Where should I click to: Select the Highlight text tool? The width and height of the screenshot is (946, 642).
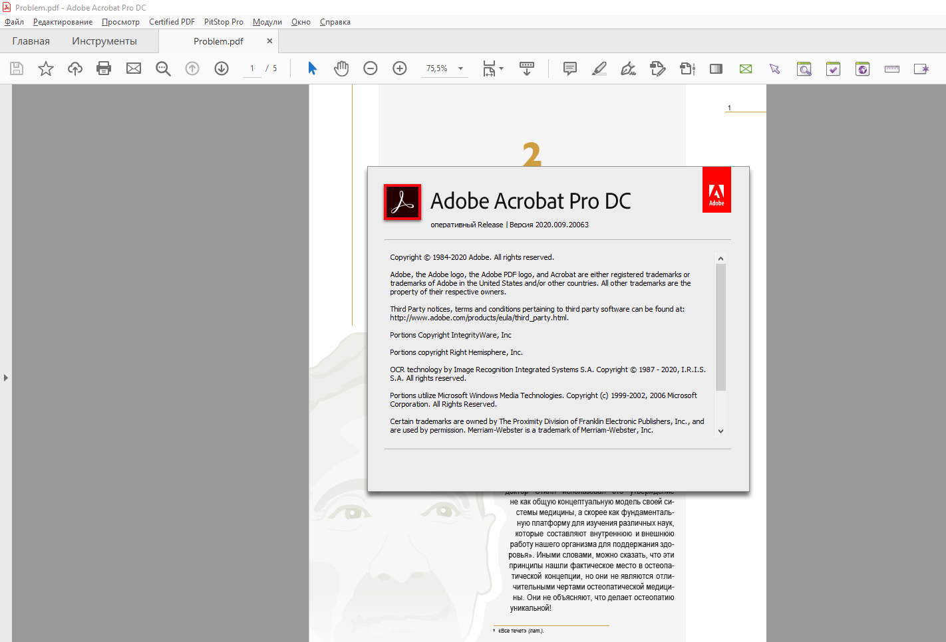tap(599, 68)
